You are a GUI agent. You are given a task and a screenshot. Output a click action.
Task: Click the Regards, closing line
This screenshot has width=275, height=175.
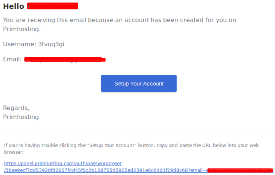pyautogui.click(x=16, y=108)
